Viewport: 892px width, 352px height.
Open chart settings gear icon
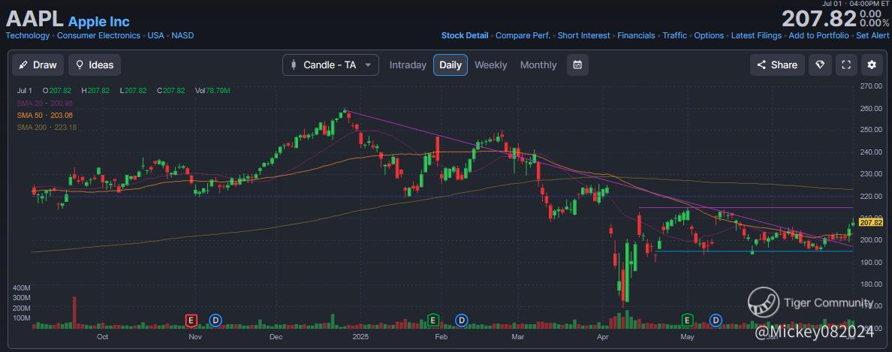872,65
